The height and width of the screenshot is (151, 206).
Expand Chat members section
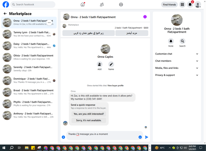coord(177,61)
